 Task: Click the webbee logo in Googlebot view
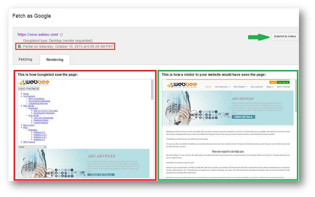click(x=34, y=82)
